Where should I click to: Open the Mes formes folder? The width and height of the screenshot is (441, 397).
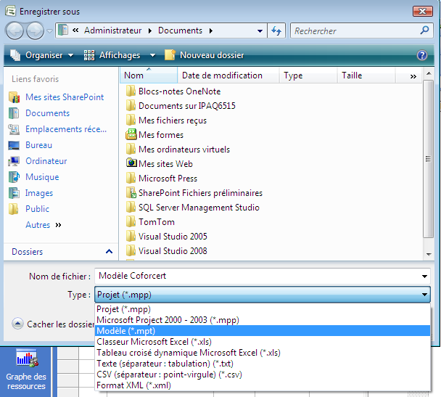click(160, 135)
